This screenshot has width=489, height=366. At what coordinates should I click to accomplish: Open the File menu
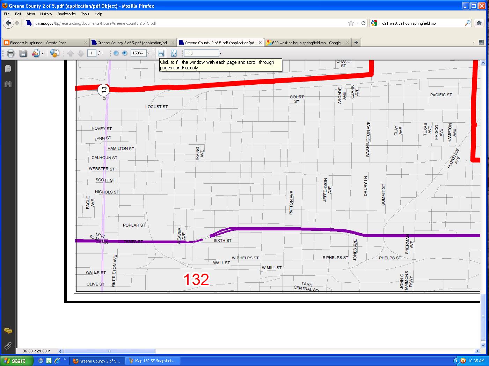7,14
